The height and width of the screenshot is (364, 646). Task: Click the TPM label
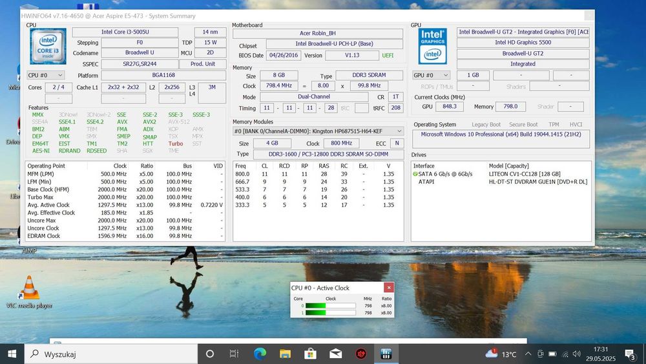point(554,125)
